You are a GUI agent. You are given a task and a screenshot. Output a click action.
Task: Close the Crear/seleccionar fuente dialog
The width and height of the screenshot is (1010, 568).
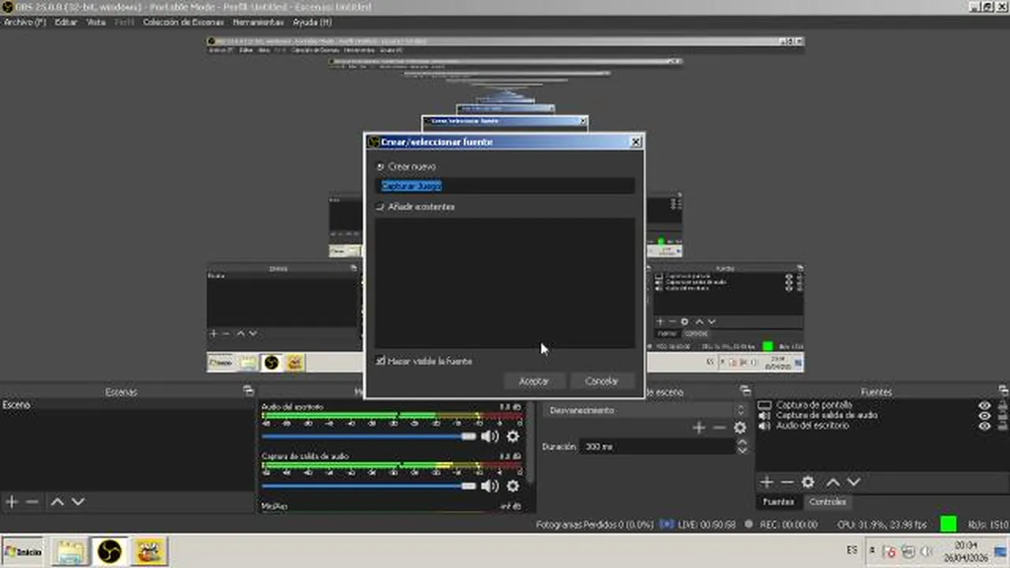pos(635,142)
